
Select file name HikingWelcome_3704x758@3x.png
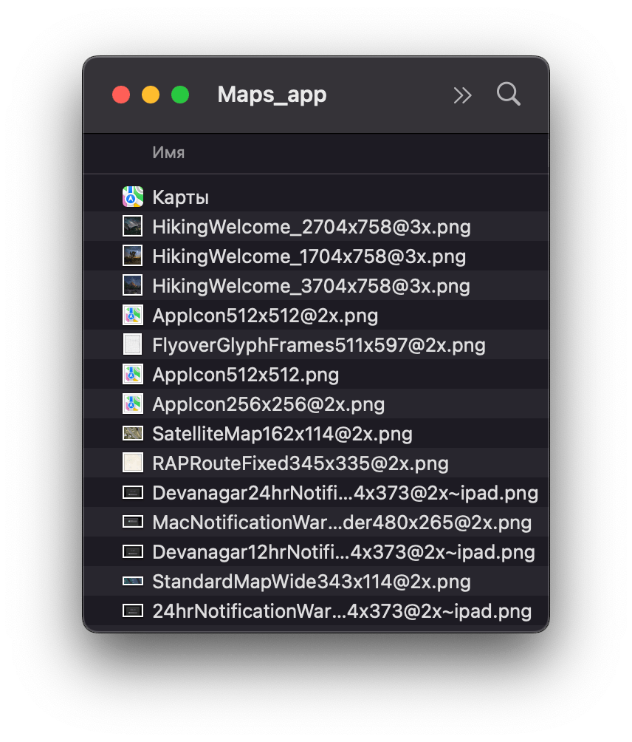tap(311, 286)
